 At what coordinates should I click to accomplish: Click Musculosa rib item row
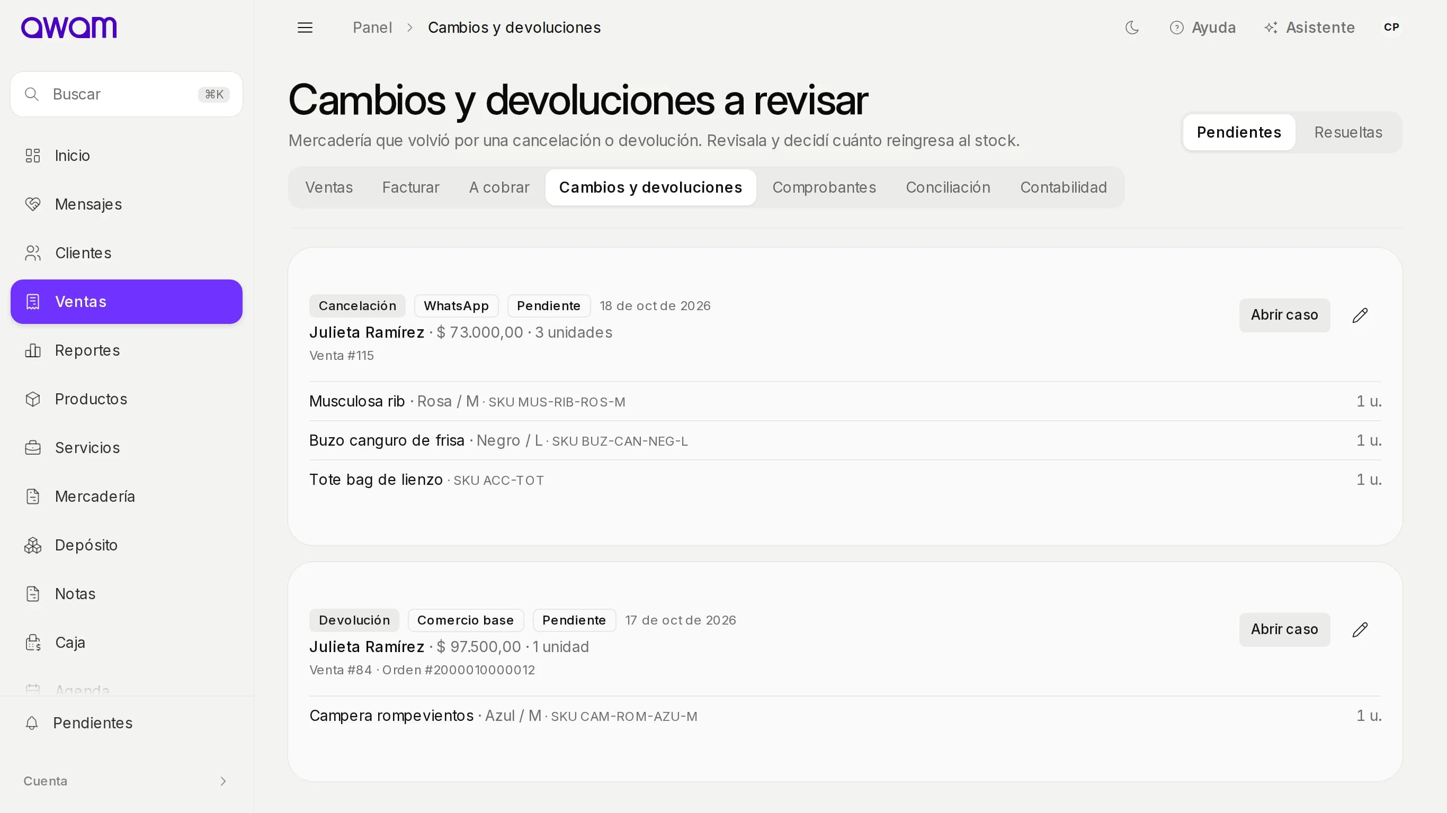(845, 401)
